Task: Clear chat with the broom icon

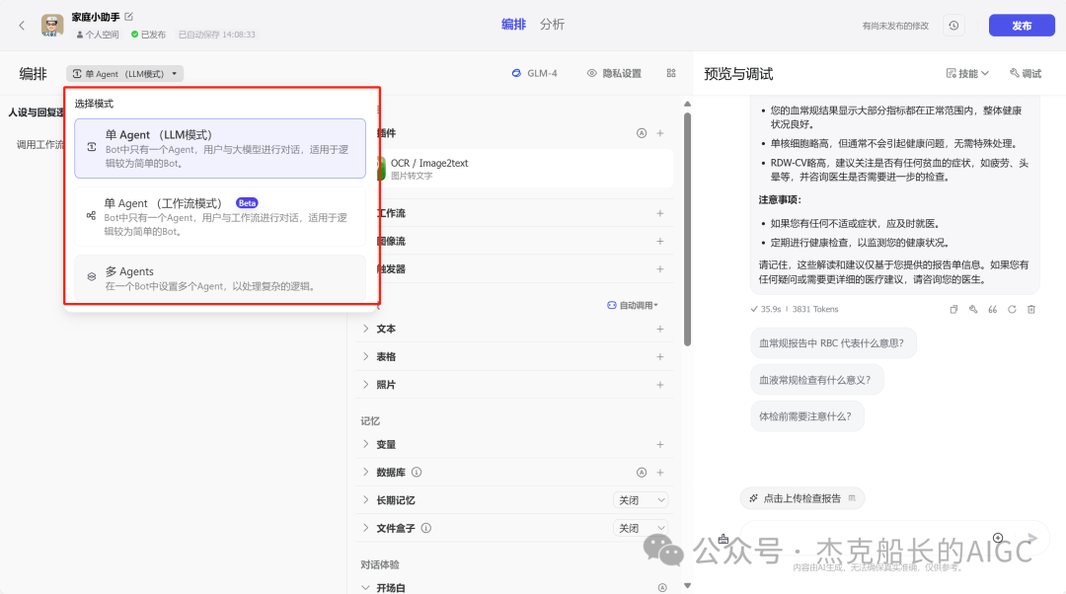Action: click(723, 539)
